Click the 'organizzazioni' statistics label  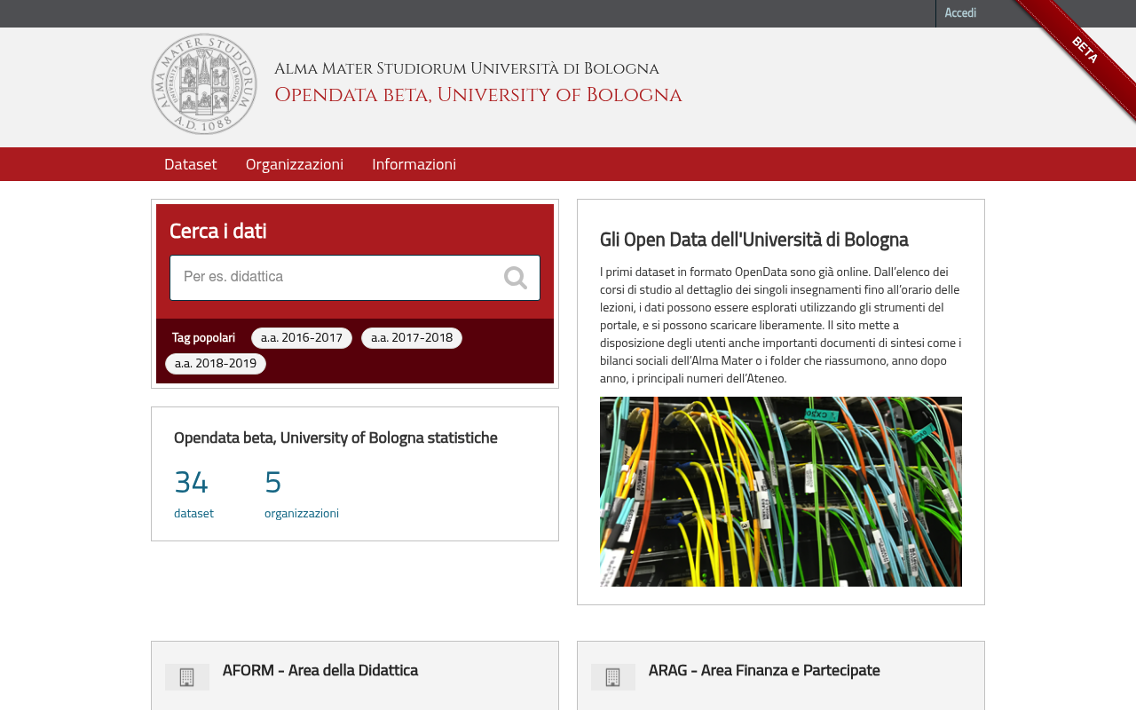coord(302,513)
